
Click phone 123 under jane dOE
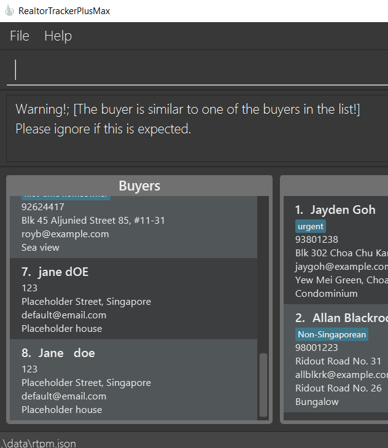coord(29,288)
